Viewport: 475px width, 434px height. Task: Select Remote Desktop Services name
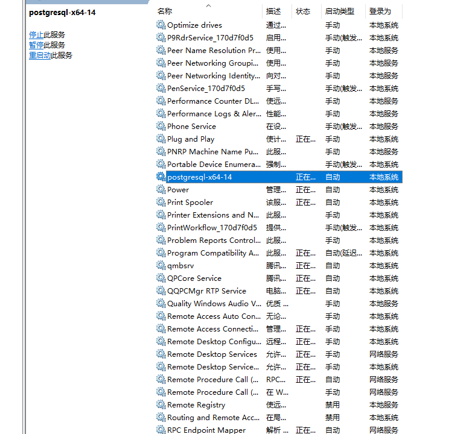pyautogui.click(x=212, y=354)
